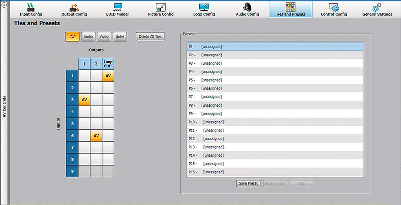Viewport: 401px width, 205px height.
Task: Click the Clear preset button
Action: pyautogui.click(x=302, y=183)
